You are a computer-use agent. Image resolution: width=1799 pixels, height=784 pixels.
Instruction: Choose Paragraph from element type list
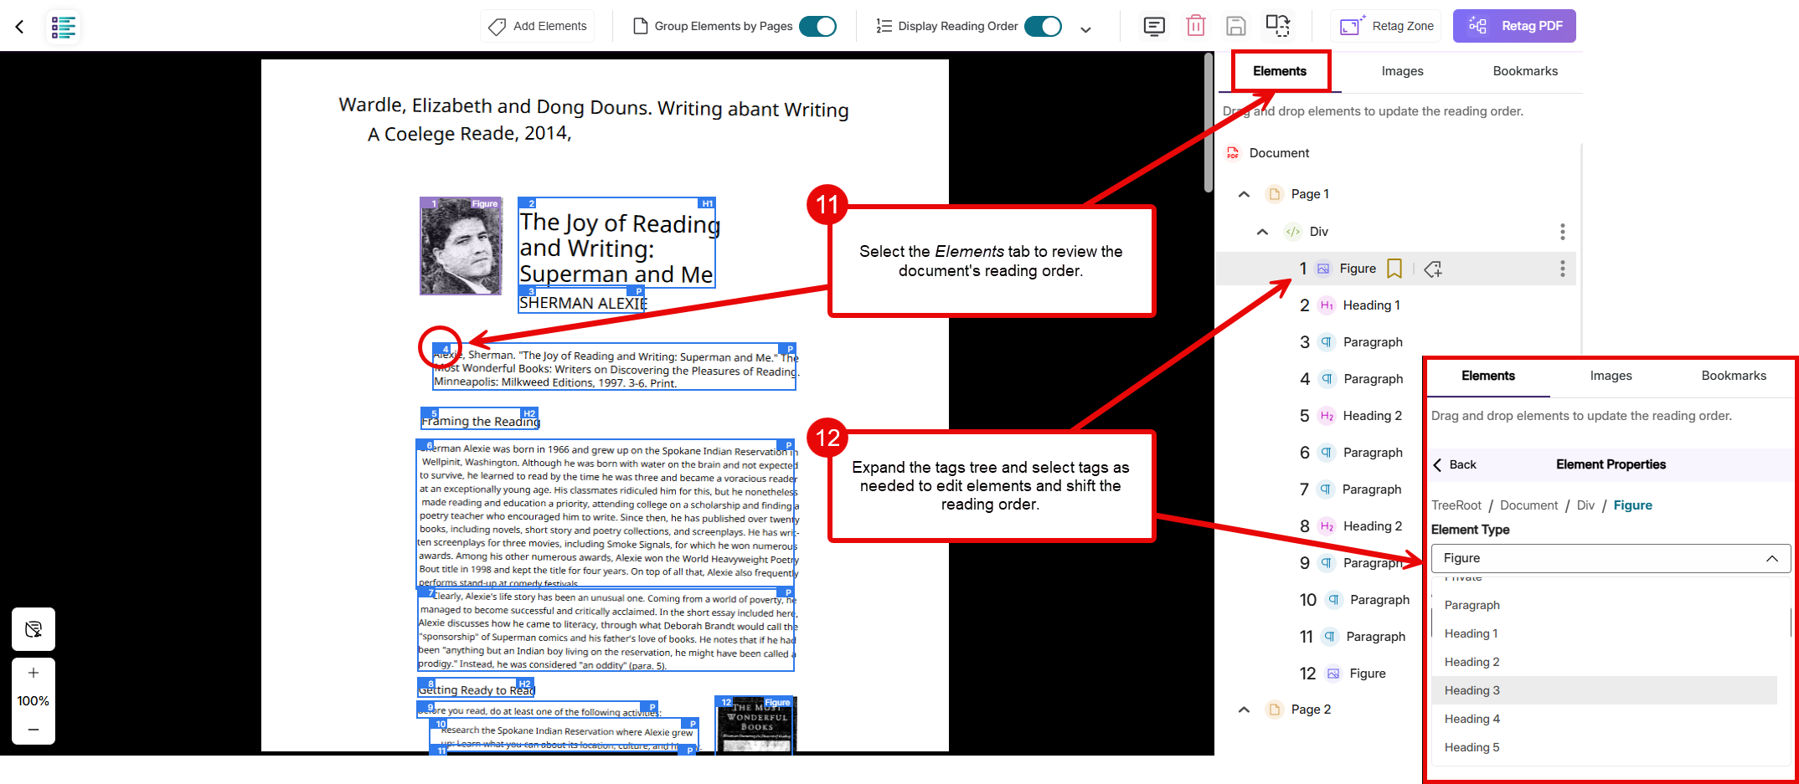[x=1604, y=605]
